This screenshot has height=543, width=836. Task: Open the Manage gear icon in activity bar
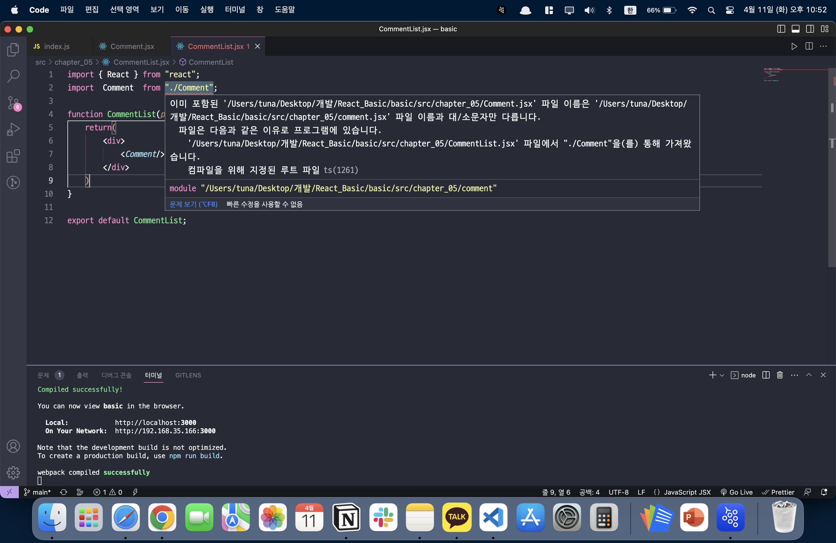13,472
